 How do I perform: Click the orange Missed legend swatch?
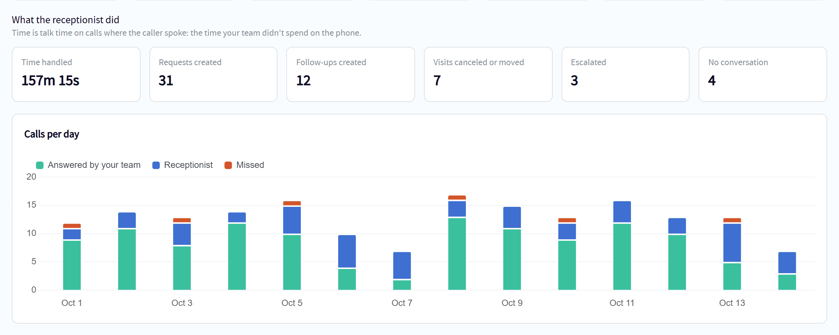[x=228, y=165]
